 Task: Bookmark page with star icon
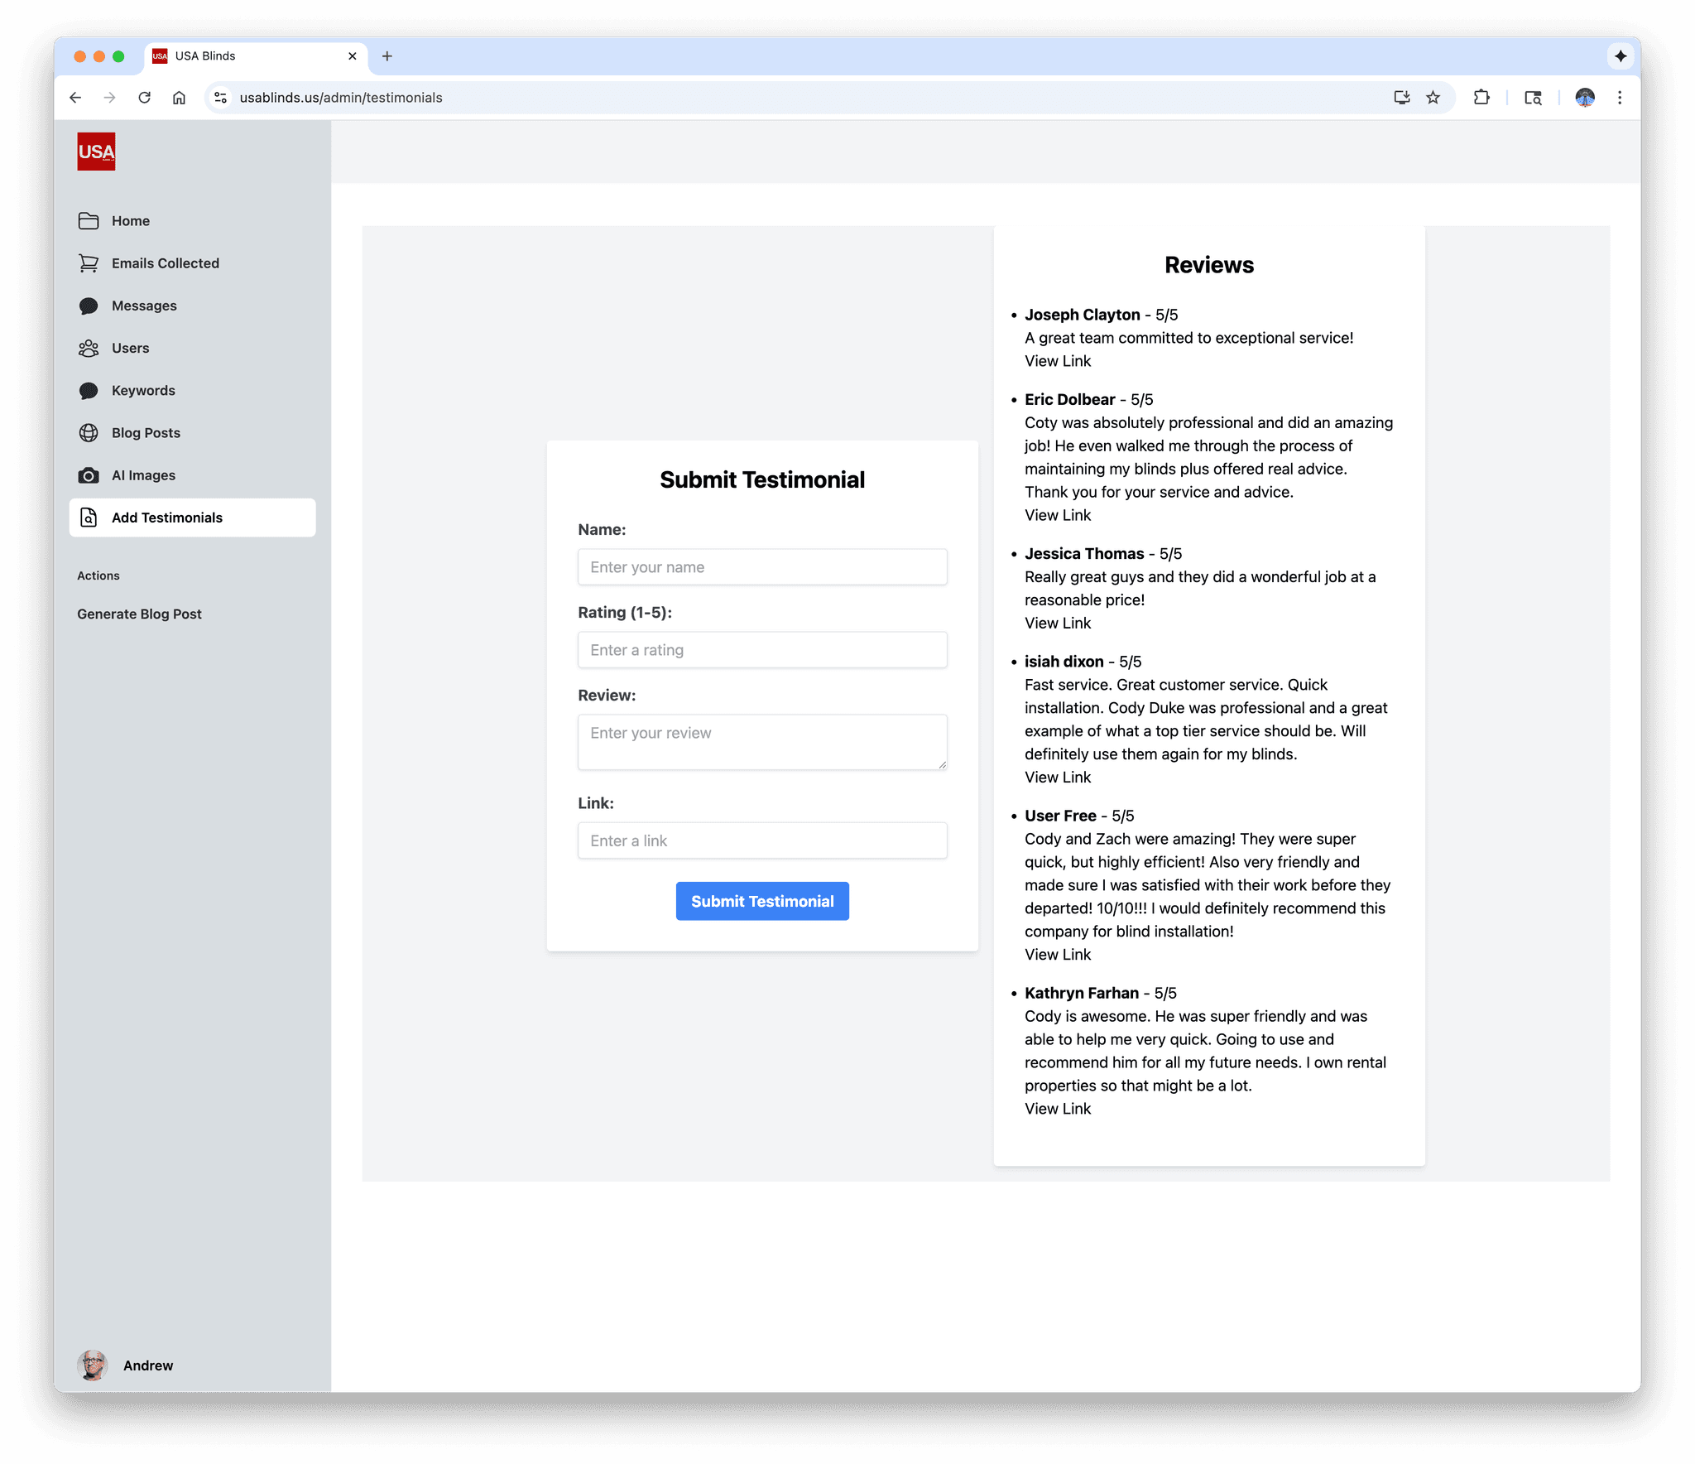[1433, 98]
